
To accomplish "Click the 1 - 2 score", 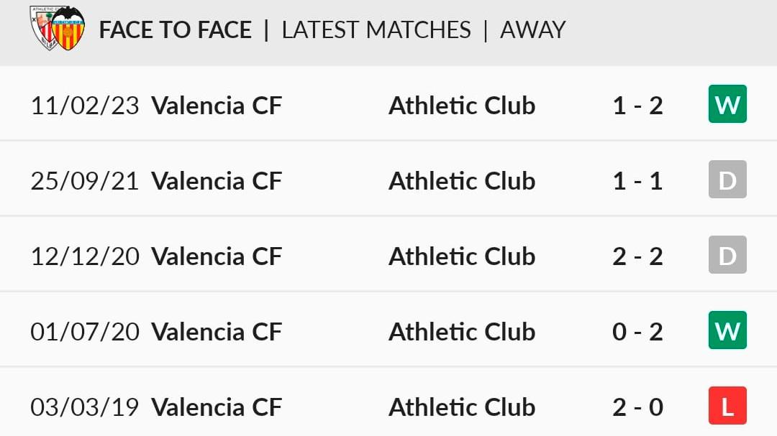I will coord(637,106).
